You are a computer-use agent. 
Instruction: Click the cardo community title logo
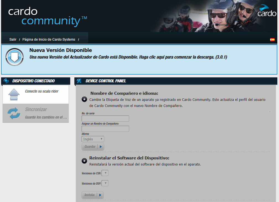pos(48,17)
